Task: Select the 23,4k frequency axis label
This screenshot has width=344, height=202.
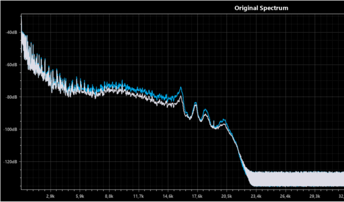Action: [256, 196]
